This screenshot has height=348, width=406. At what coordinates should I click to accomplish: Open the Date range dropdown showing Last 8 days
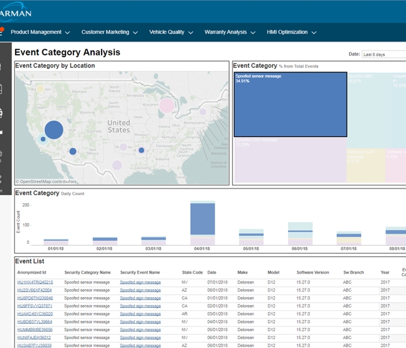tap(384, 55)
